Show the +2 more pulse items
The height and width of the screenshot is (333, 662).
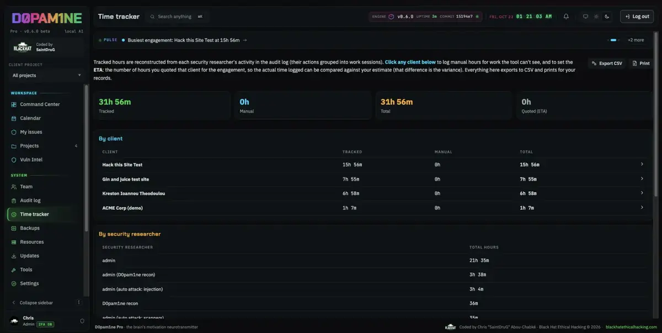click(x=636, y=40)
